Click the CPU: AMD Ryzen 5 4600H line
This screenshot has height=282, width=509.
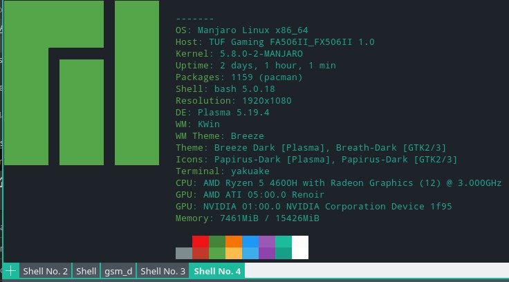pyautogui.click(x=338, y=182)
